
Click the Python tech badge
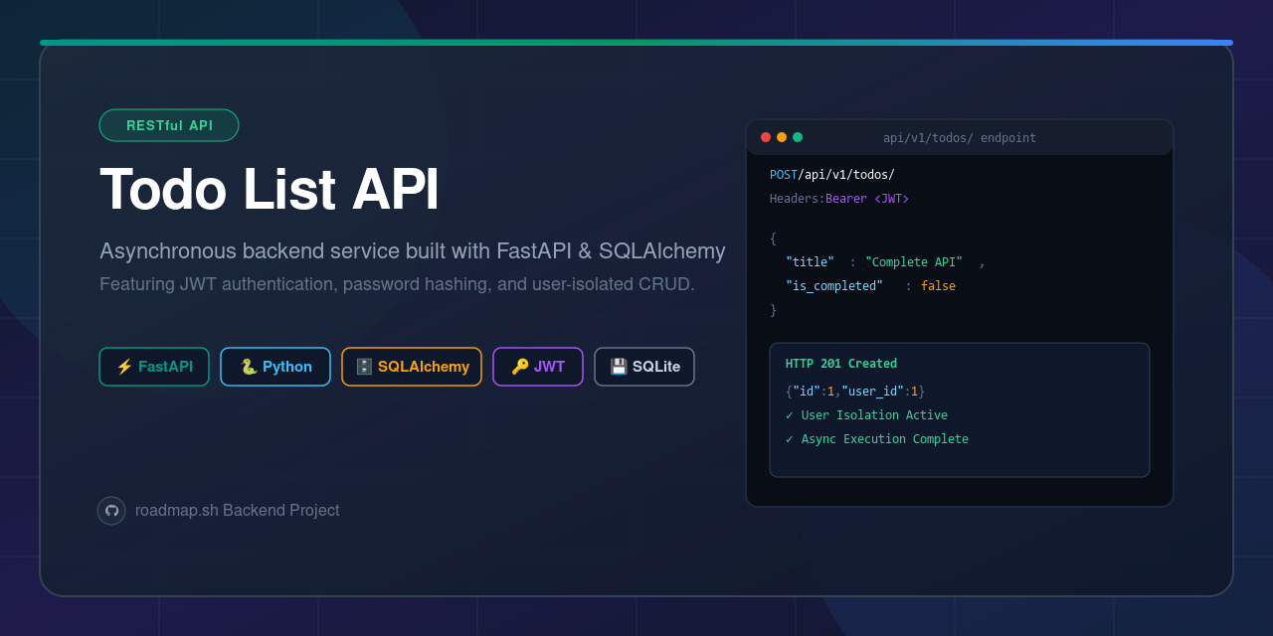point(275,367)
